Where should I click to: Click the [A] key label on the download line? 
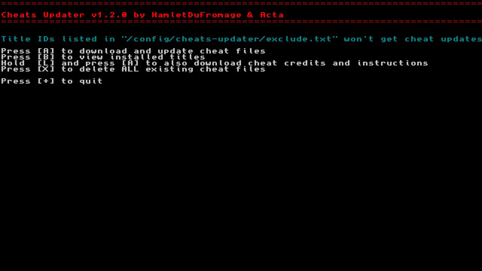(45, 51)
